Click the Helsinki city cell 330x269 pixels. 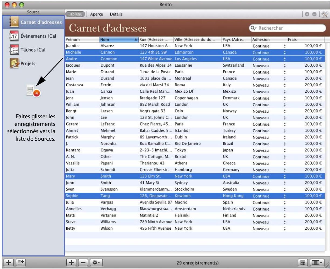[x=182, y=215]
